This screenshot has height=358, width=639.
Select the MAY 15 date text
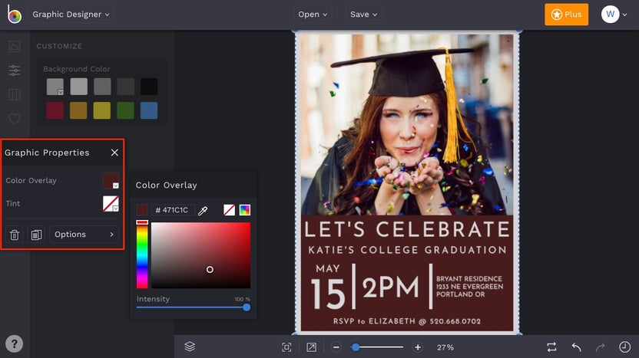328,287
